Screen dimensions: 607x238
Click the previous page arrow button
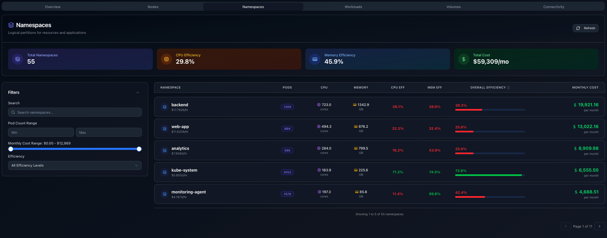pyautogui.click(x=565, y=226)
